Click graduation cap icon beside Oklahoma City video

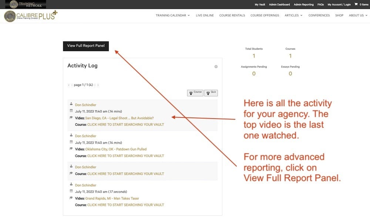click(71, 149)
